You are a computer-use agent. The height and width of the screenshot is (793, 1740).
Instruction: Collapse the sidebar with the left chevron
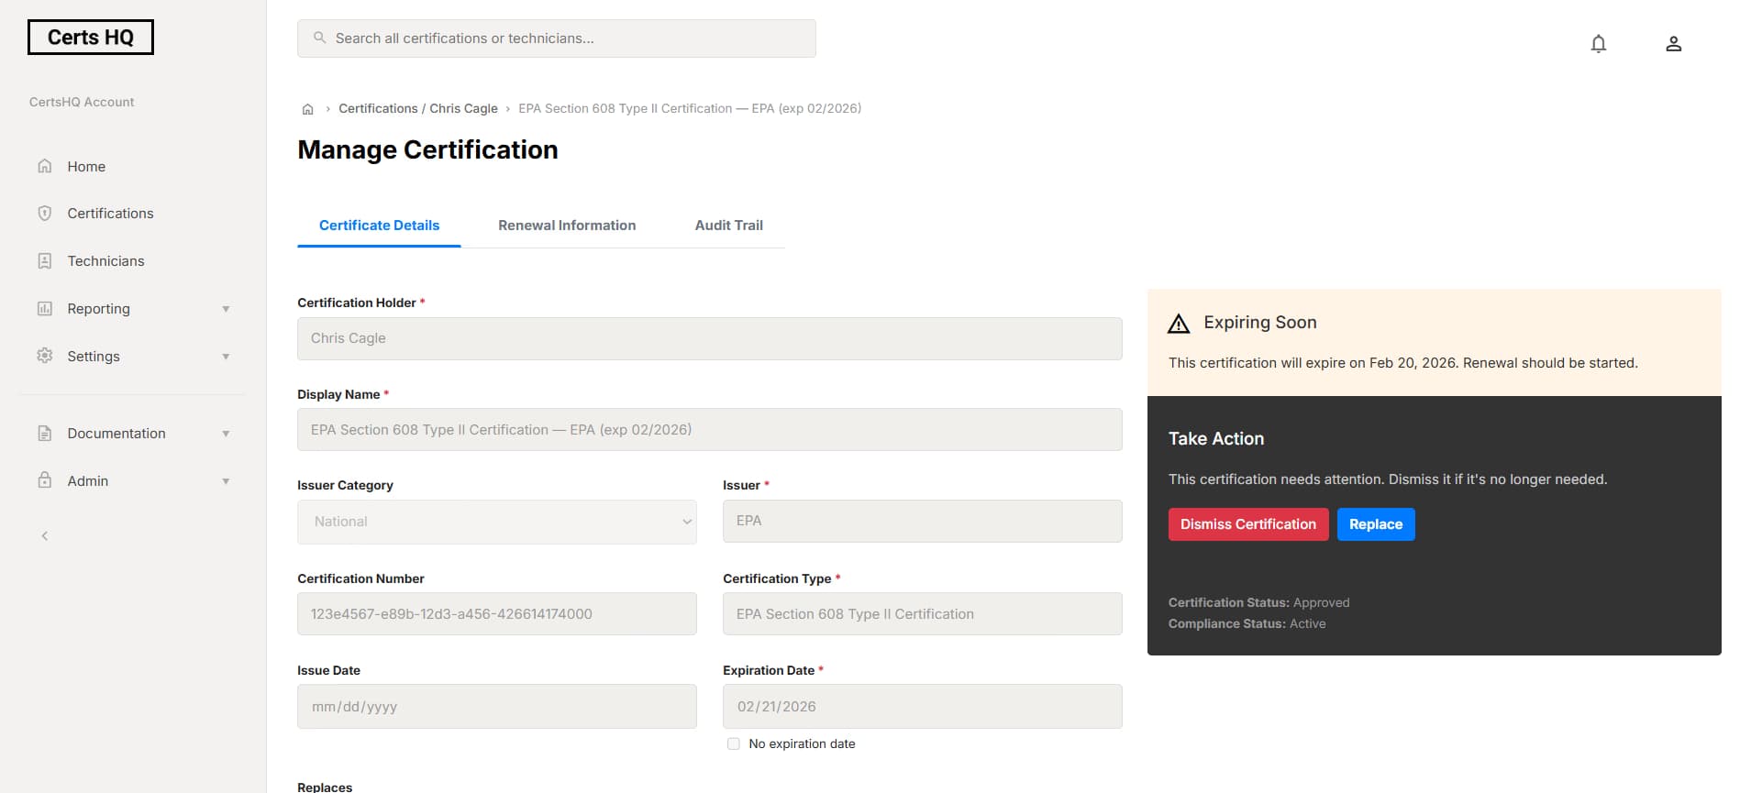pos(44,536)
